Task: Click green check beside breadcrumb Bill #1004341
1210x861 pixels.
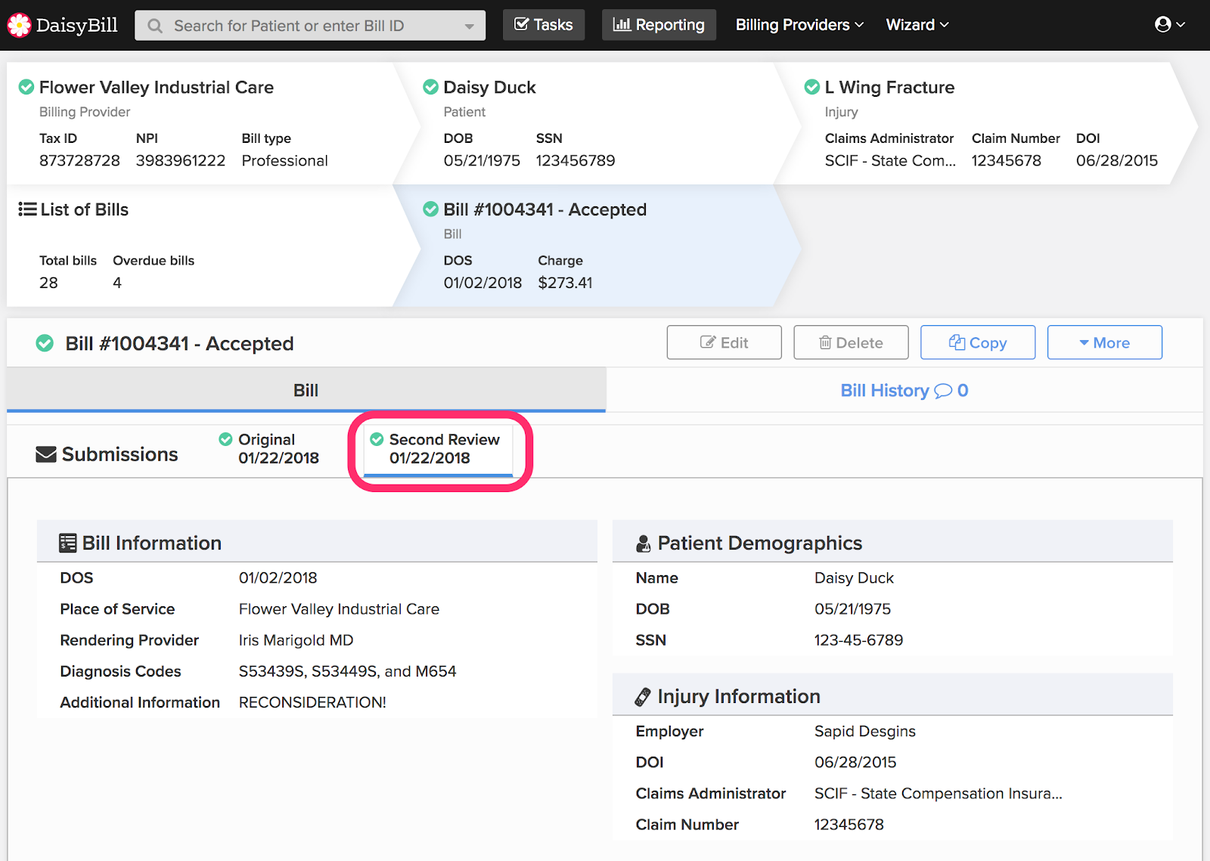Action: click(x=431, y=209)
